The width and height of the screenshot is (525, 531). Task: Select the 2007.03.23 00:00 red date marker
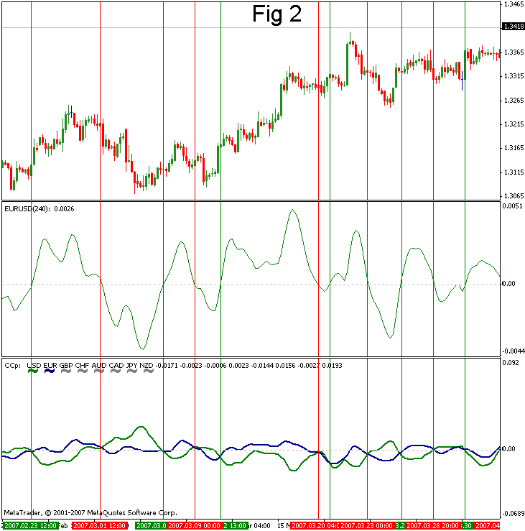[x=367, y=525]
